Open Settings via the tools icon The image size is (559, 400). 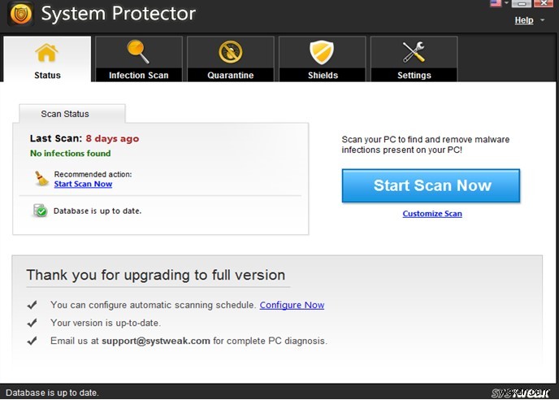[x=414, y=53]
